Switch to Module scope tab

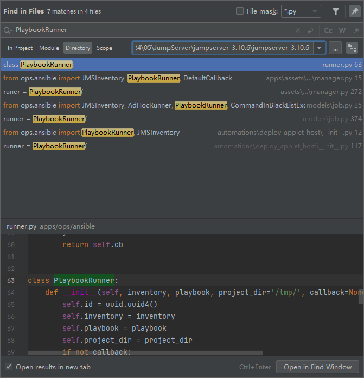49,48
